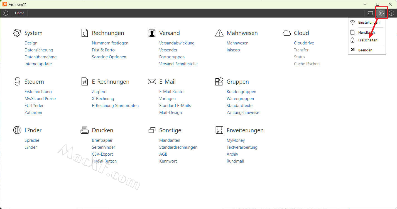Open the Kundengruppen link under Gruppen
Screen dimensions: 397x209
pos(241,92)
